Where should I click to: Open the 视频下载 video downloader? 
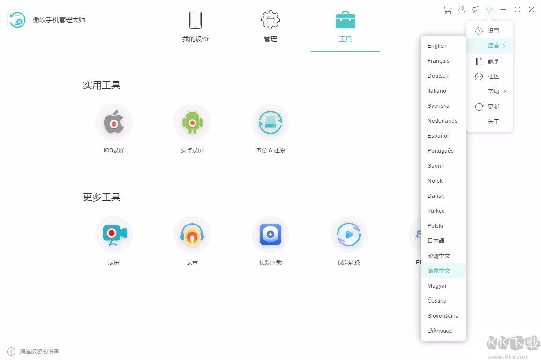(x=270, y=234)
